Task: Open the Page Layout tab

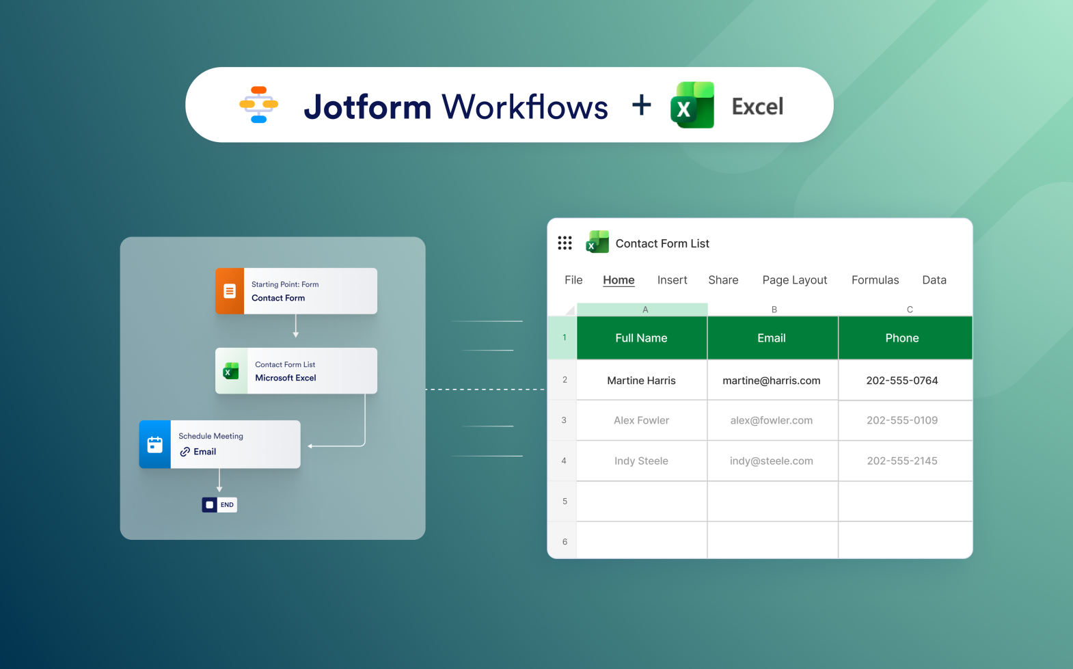Action: (795, 280)
